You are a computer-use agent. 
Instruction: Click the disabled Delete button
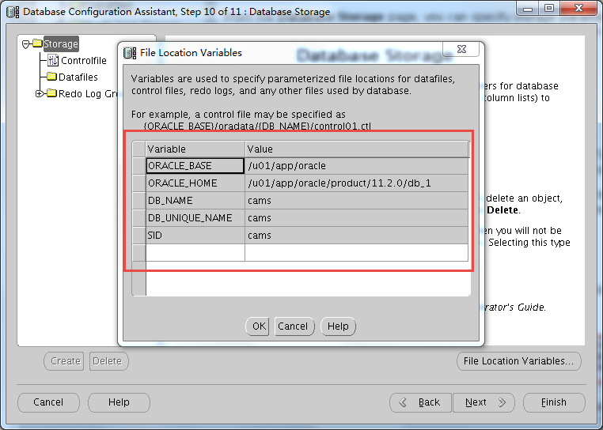(109, 361)
